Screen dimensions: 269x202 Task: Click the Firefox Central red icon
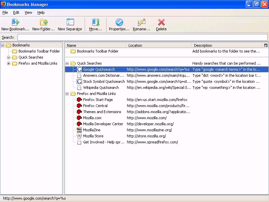pos(79,106)
